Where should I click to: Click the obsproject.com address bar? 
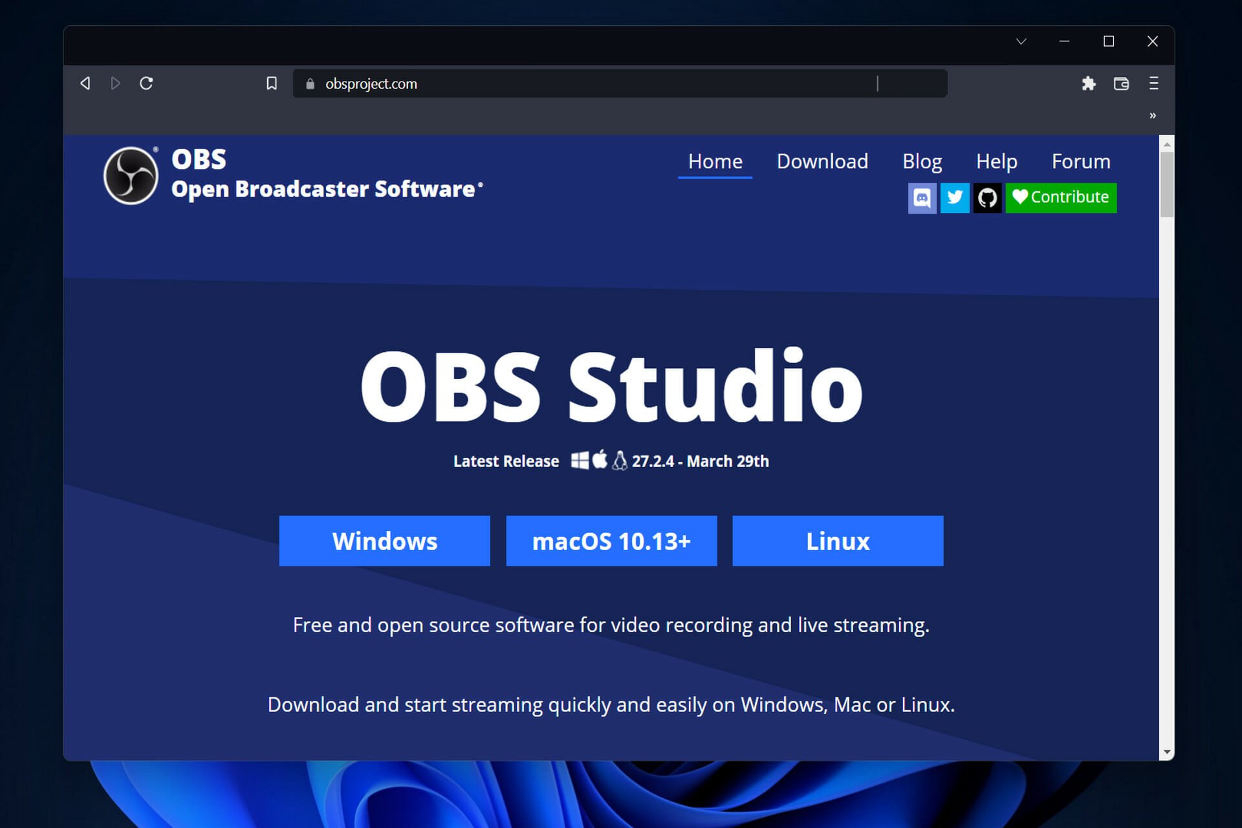point(620,83)
